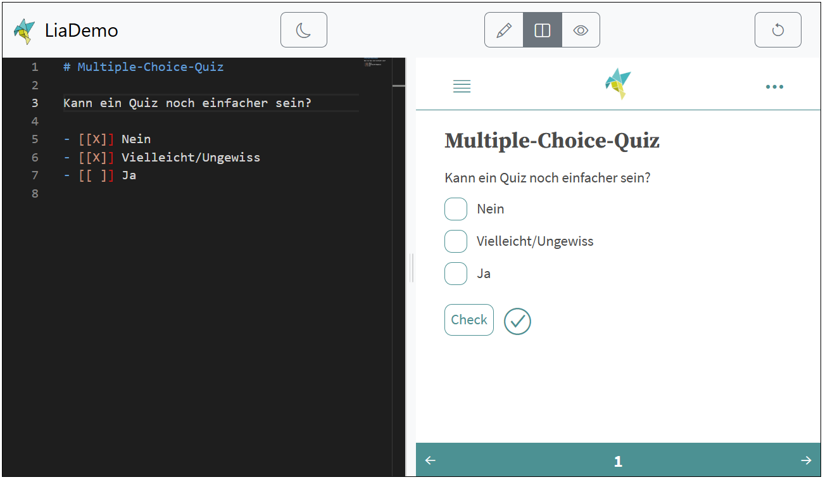Screen dimensions: 830x482
Task: Reveal the solution with the checkmark circle icon
Action: (517, 321)
